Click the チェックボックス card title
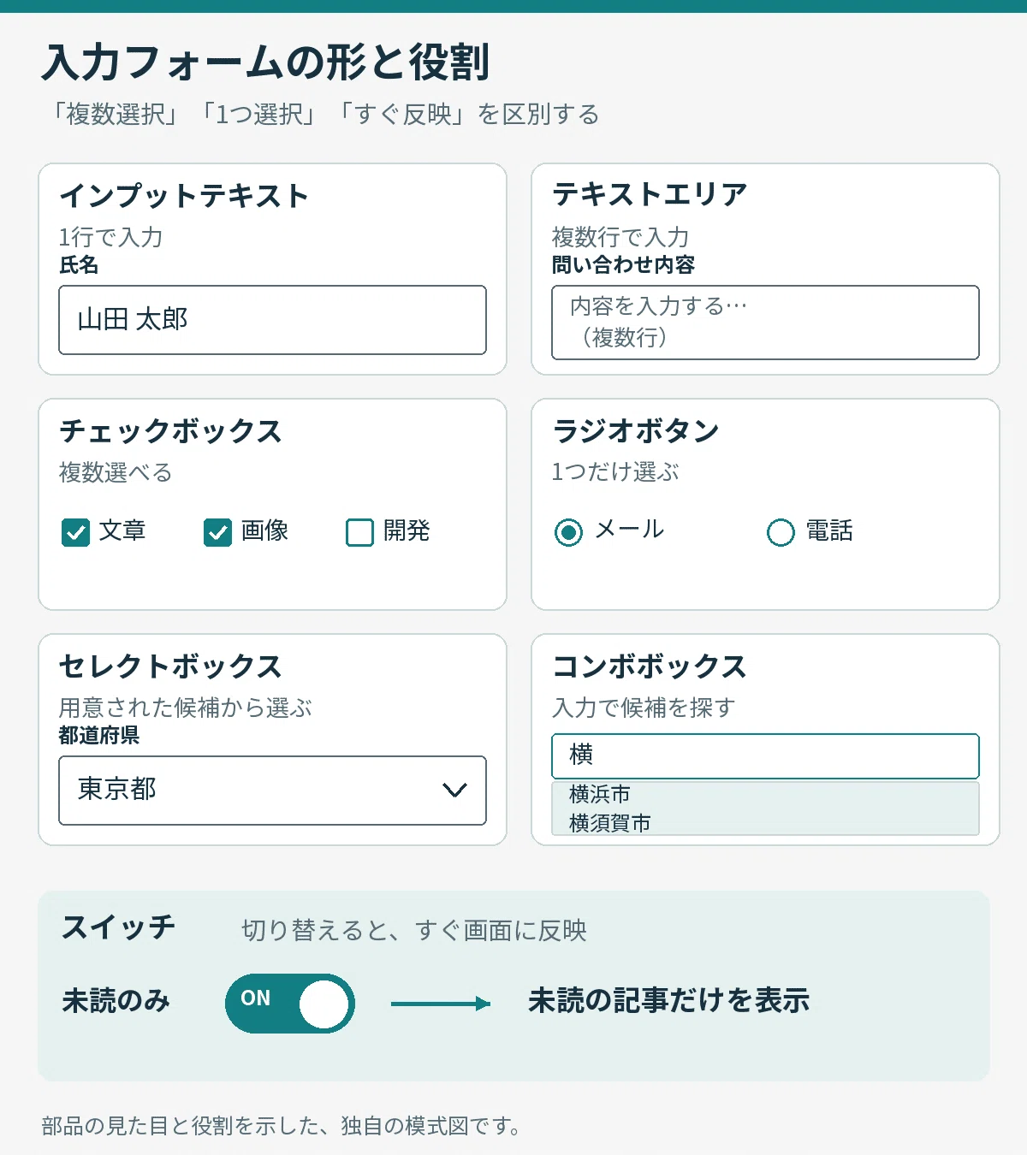 170,431
